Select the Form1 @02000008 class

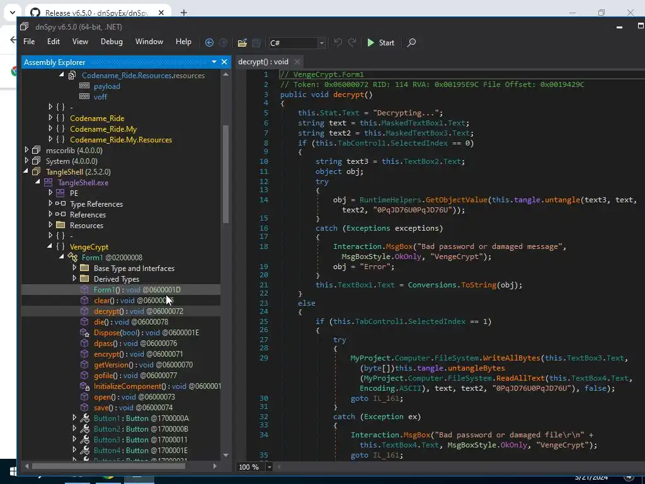click(x=112, y=257)
